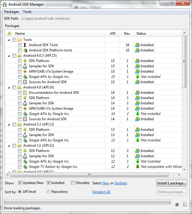Click the Documentation for Android SDK icon
The image size is (192, 214).
click(x=25, y=93)
